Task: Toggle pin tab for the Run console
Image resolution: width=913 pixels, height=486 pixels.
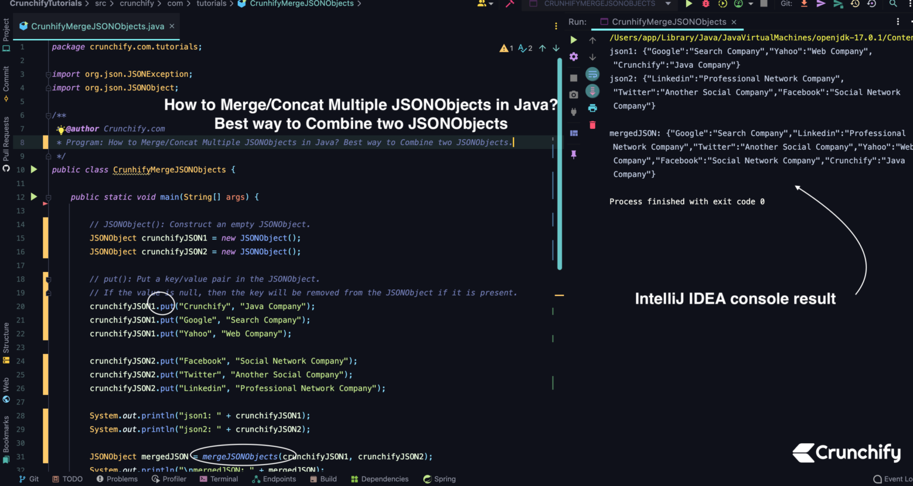Action: tap(574, 154)
